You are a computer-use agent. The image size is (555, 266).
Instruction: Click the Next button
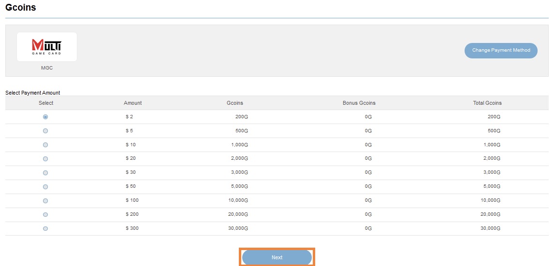point(277,257)
